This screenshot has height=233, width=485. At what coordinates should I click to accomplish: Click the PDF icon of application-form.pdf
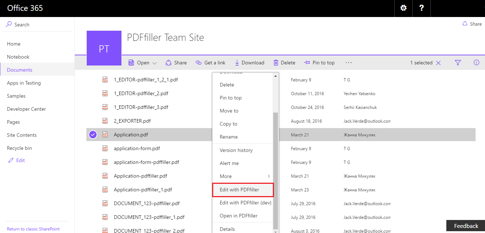click(x=105, y=149)
